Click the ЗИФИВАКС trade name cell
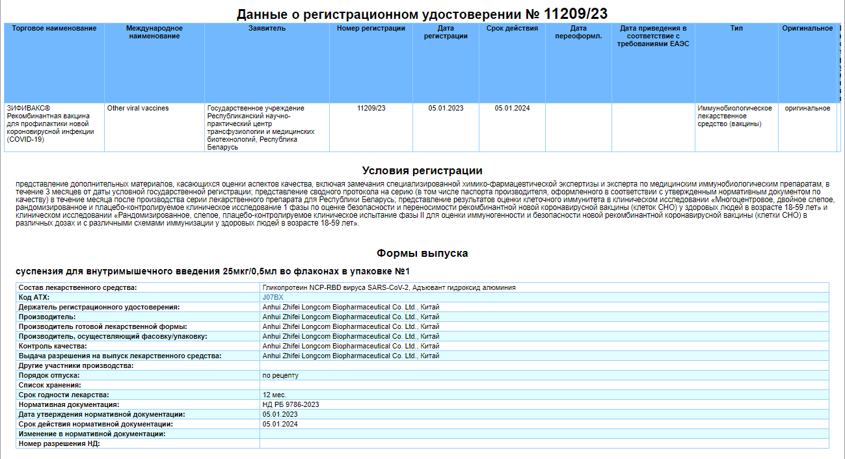Screen dimensions: 845x459 click(50, 124)
